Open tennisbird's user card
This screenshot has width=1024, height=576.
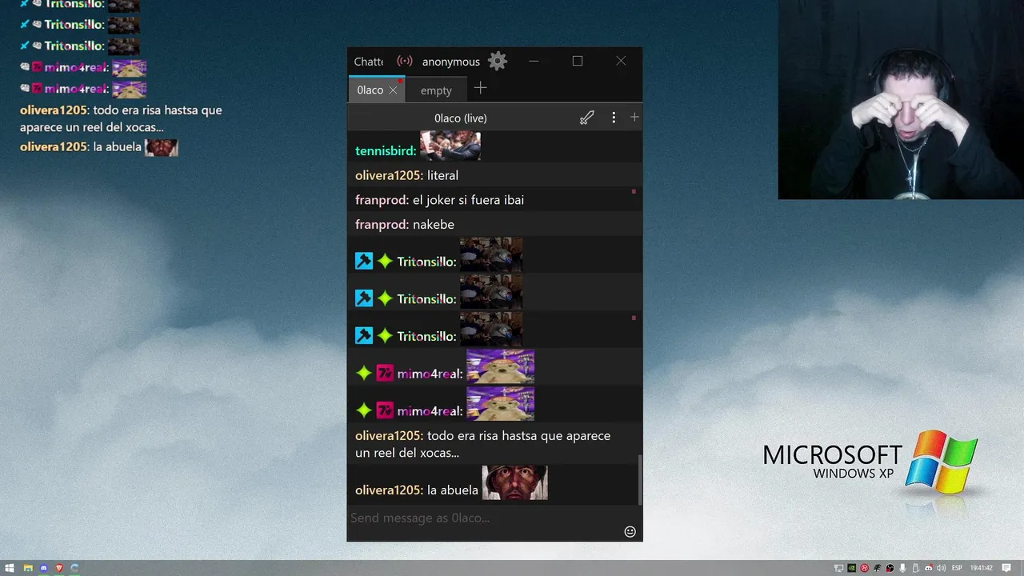(386, 150)
